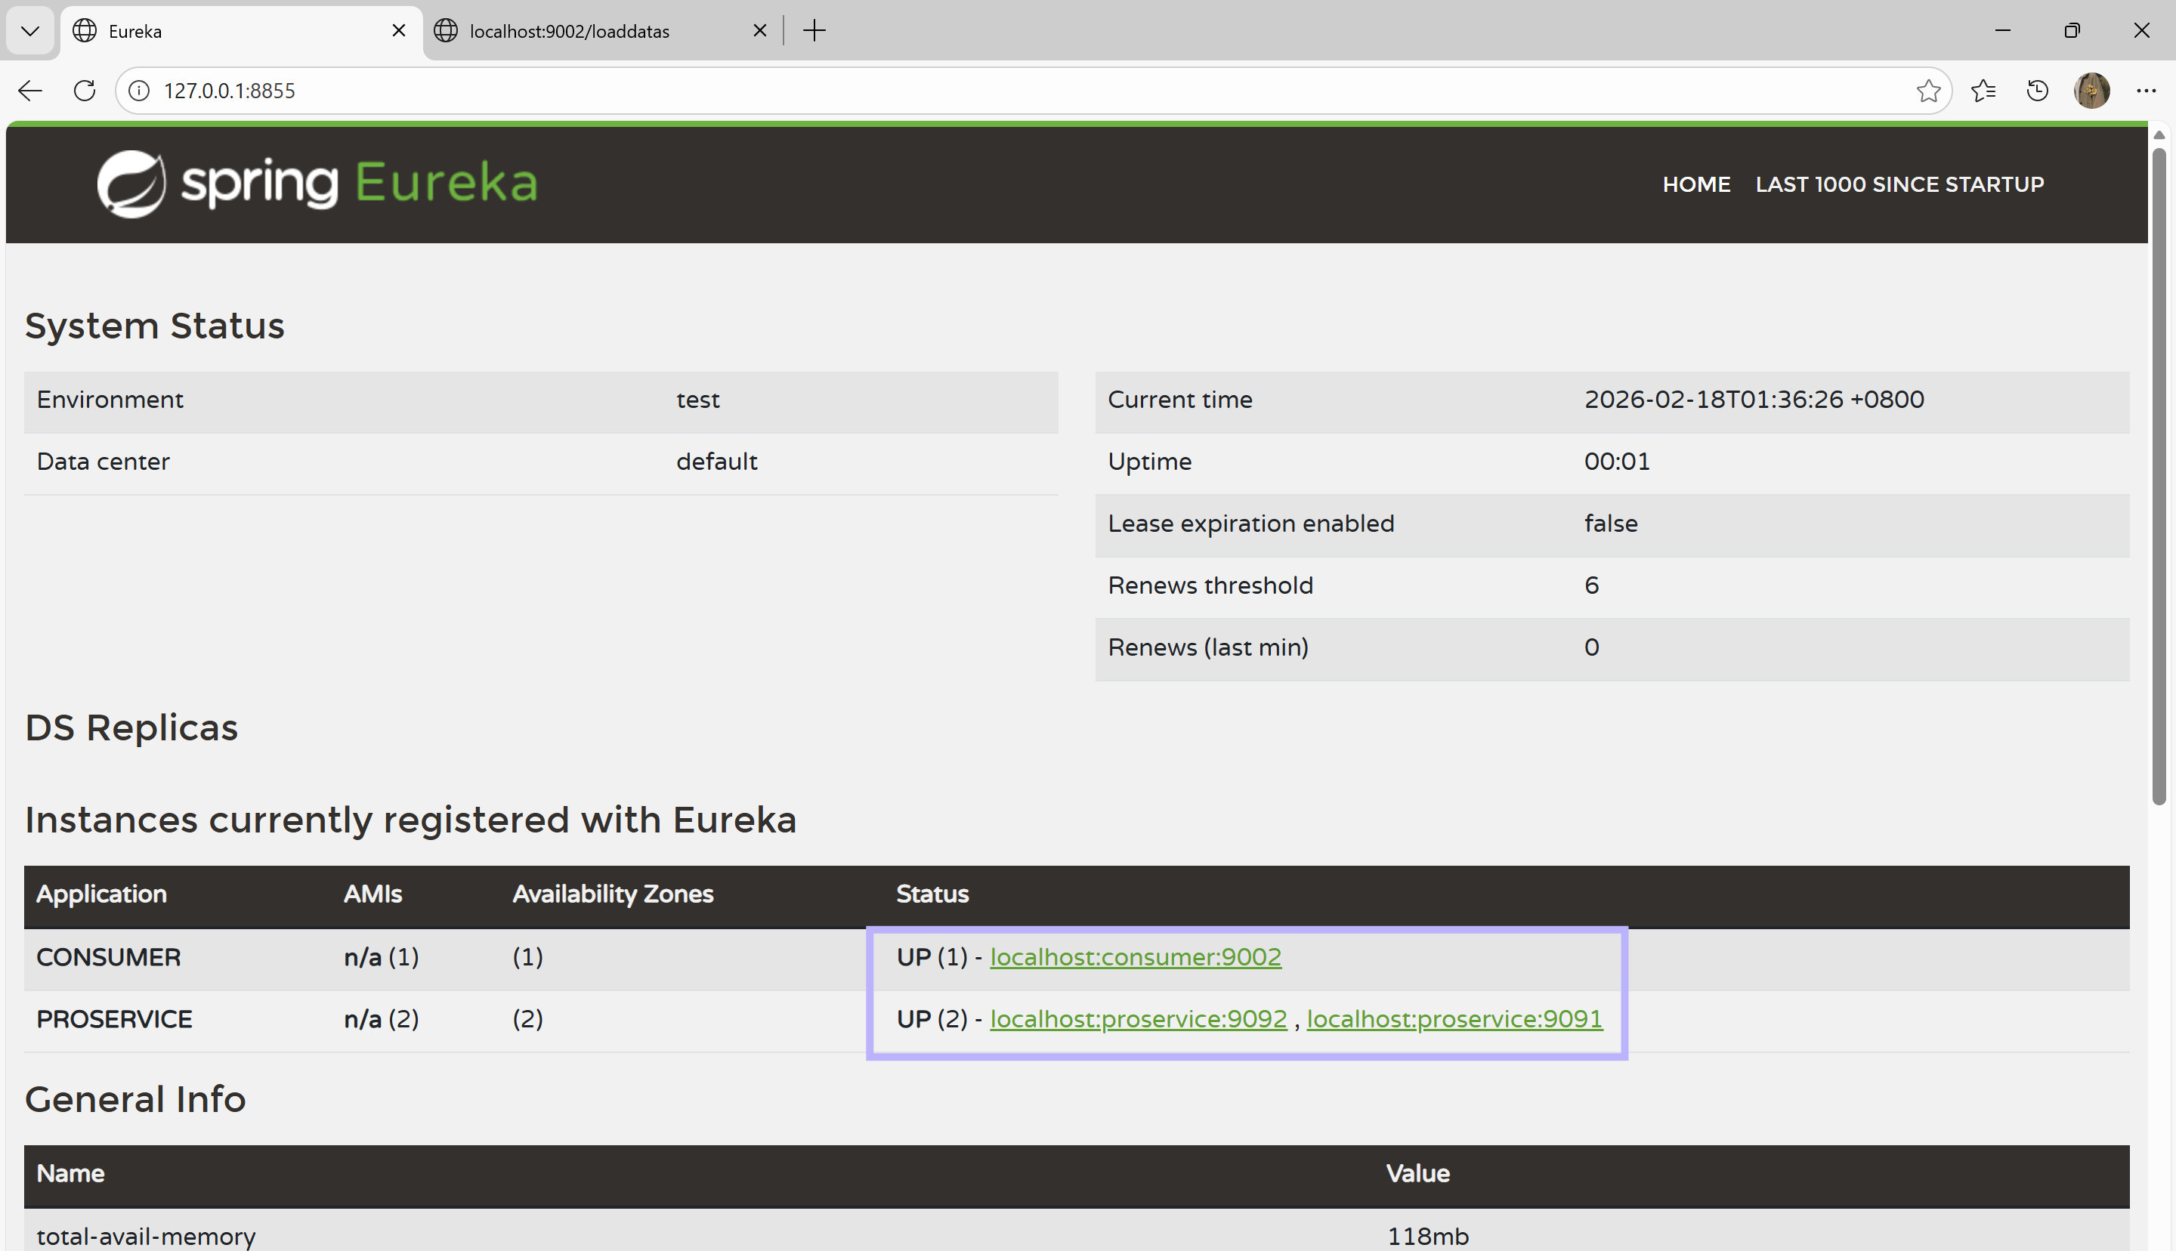The height and width of the screenshot is (1251, 2176).
Task: Open the user profile avatar
Action: tap(2091, 90)
